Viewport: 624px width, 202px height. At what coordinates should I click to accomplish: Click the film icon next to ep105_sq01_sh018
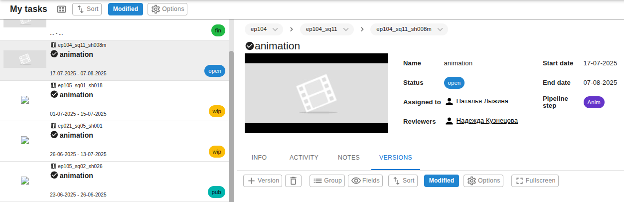[53, 85]
